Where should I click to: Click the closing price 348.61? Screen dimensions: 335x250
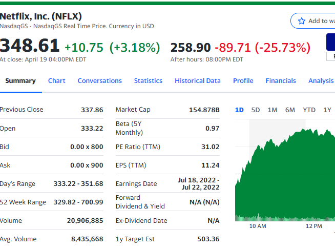[x=29, y=45]
